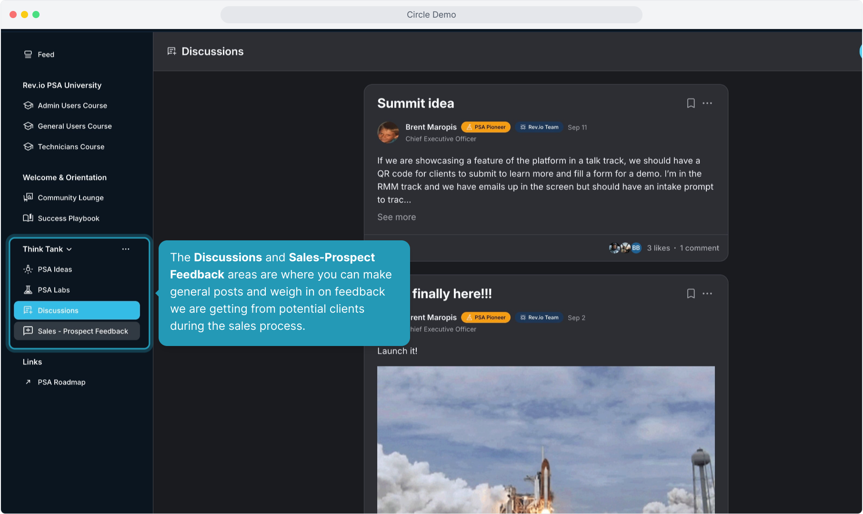Open the Success Playbook space
863x514 pixels.
point(68,218)
